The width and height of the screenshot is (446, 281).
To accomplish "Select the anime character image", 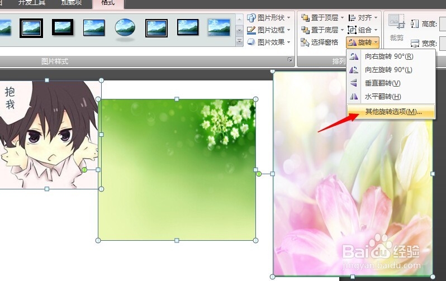I will [49, 135].
